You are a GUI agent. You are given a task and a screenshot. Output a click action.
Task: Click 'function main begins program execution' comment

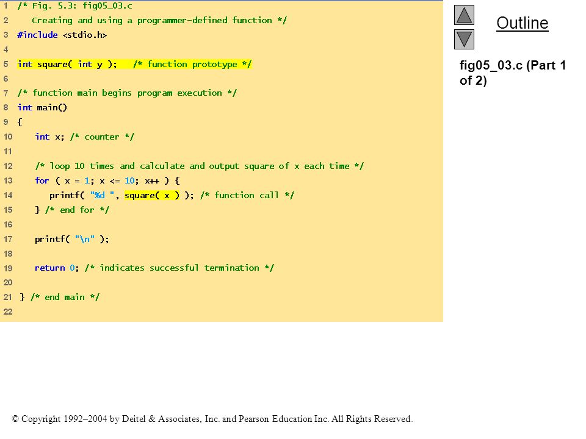pos(127,93)
